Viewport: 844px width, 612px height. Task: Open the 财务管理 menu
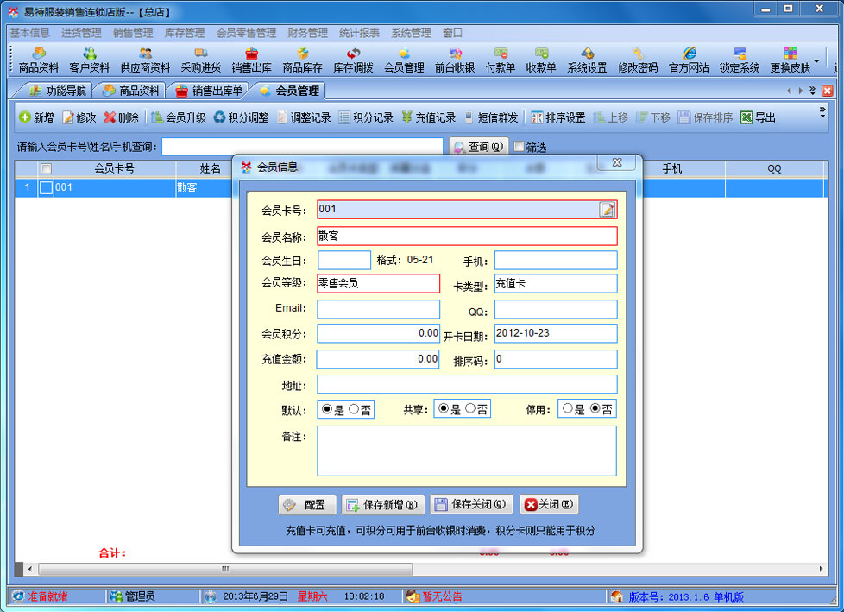[307, 33]
